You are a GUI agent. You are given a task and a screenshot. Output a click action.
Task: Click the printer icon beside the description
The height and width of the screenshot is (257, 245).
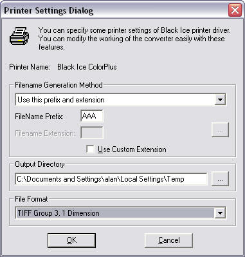[19, 36]
